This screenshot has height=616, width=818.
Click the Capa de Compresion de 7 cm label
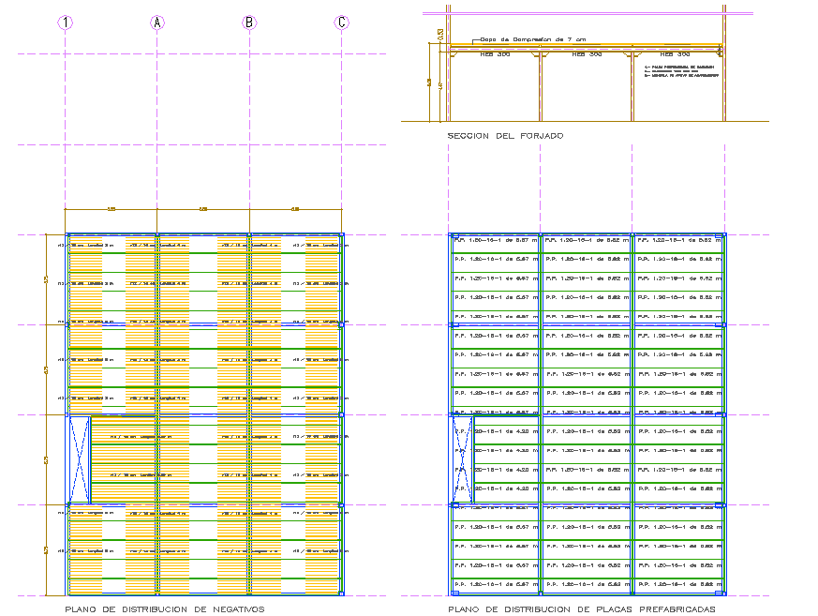tap(532, 38)
